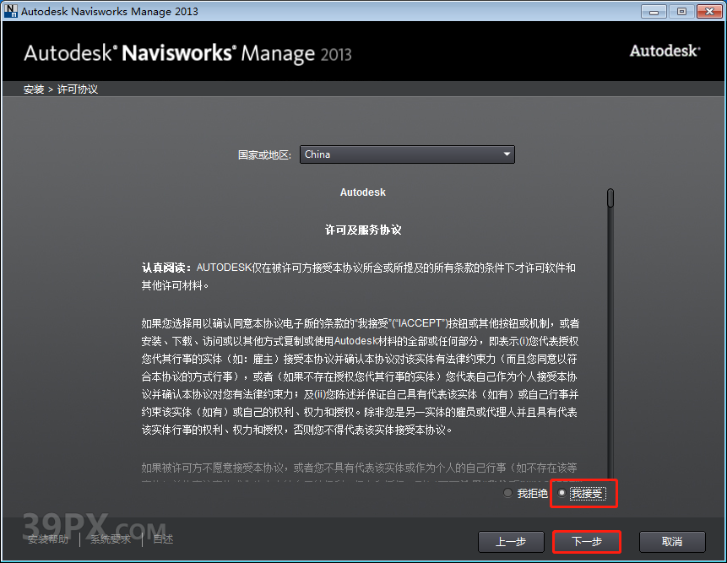Select the 我接受 (I Accept) radio button
This screenshot has width=727, height=563.
click(562, 493)
